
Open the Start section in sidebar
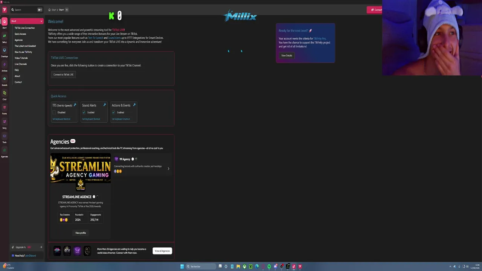pos(5,21)
